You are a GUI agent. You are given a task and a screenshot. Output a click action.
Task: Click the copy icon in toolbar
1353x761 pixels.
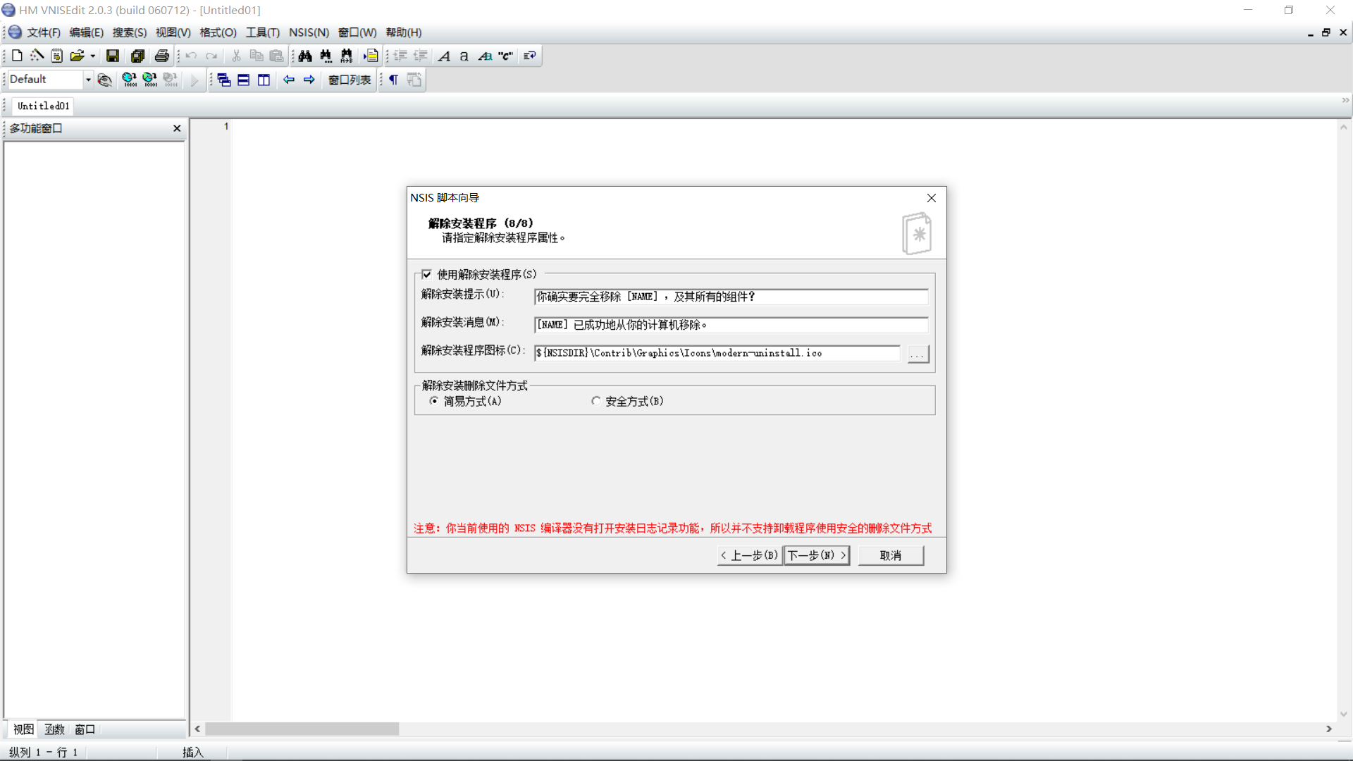pyautogui.click(x=257, y=56)
